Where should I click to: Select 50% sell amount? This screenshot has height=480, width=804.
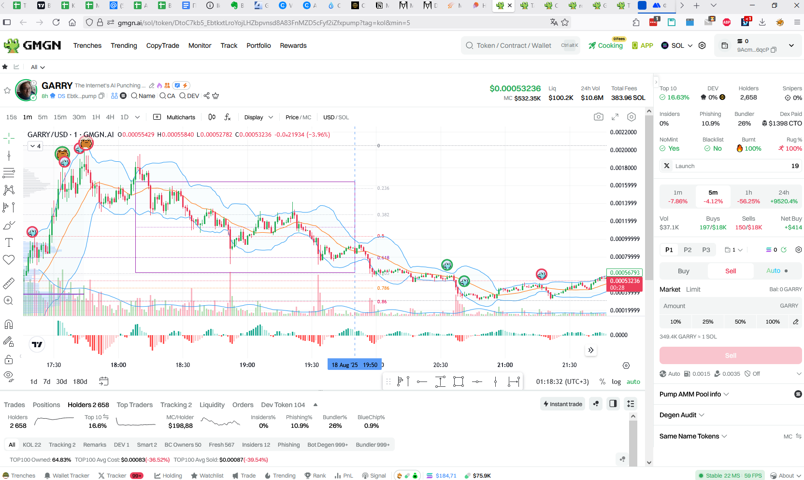(x=740, y=322)
